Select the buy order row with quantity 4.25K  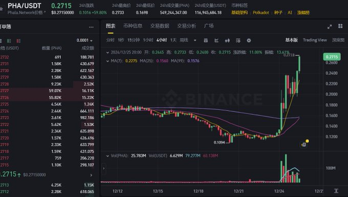(x=47, y=185)
